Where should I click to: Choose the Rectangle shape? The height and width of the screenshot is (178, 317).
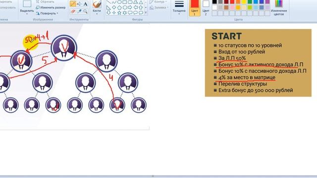(125, 2)
